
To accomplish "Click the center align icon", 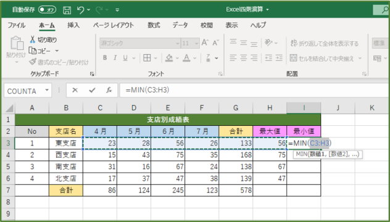I will point(244,58).
